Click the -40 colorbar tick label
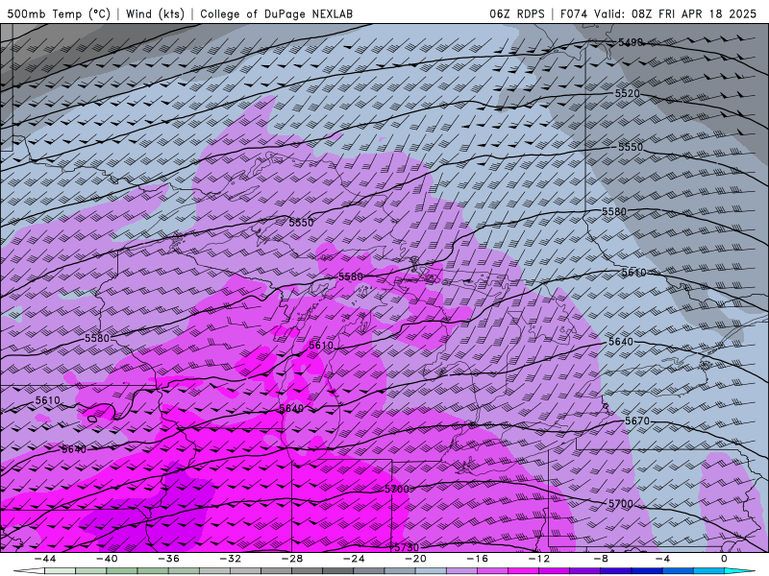This screenshot has width=769, height=576. 107,559
